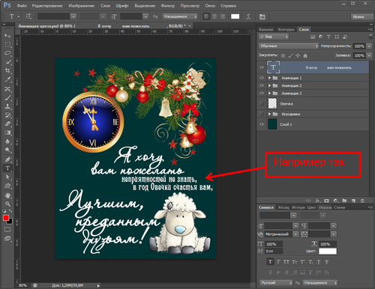The image size is (375, 289).
Task: Open the Фильтр menu
Action: click(168, 5)
